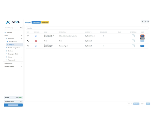Click the Create Widget button
This screenshot has height=116, width=167.
click(36, 22)
